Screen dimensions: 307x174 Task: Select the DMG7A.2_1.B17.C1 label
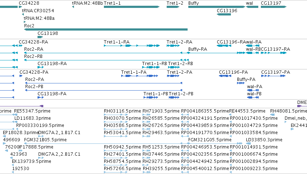pyautogui.click(x=59, y=133)
